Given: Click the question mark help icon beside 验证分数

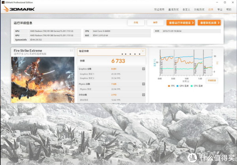Looking at the screenshot, I should (x=143, y=51).
